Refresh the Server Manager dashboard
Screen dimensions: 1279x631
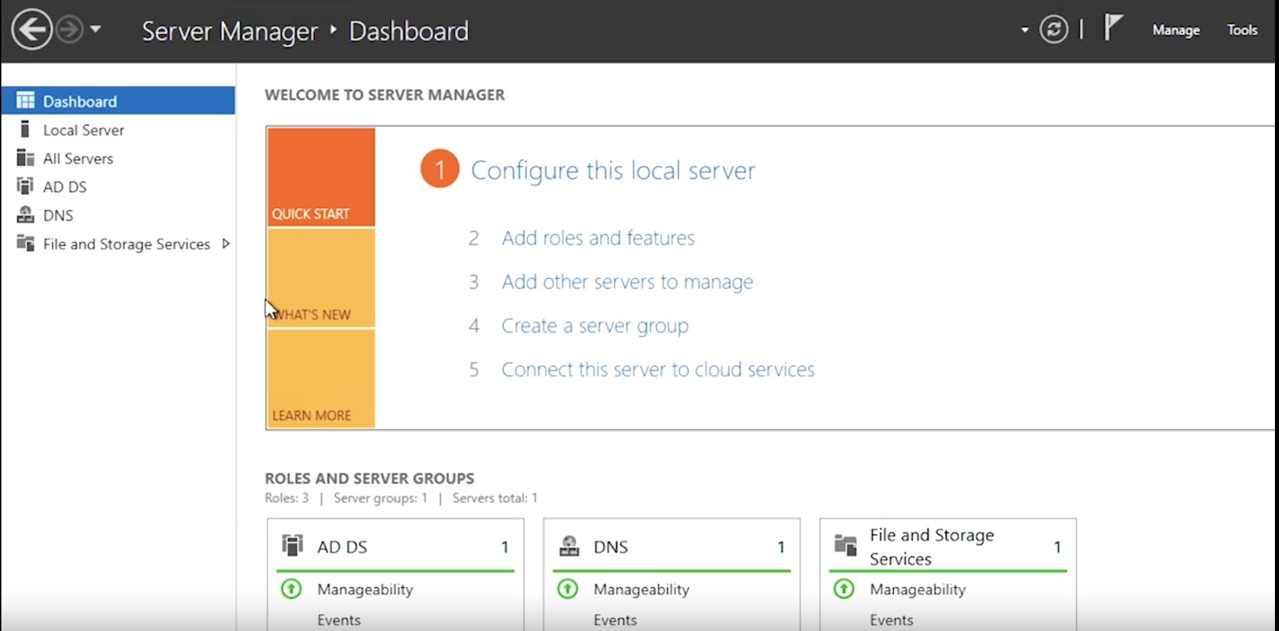(1053, 30)
